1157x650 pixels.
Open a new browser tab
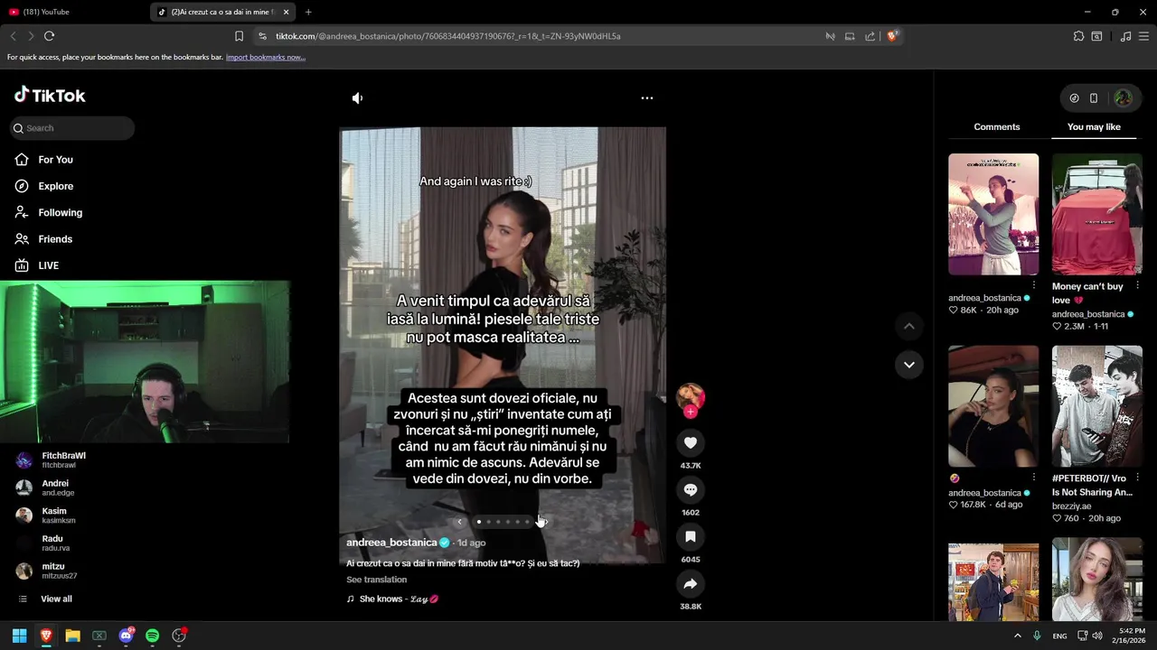click(x=308, y=12)
